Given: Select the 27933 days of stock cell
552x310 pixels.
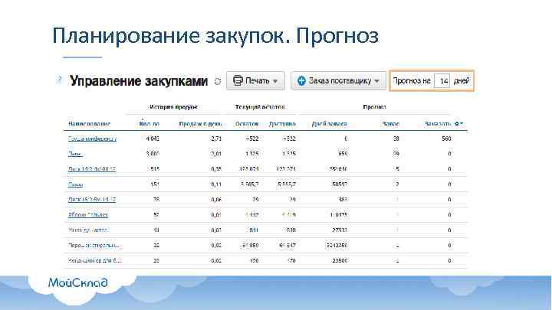Looking at the screenshot, I should pyautogui.click(x=340, y=230).
